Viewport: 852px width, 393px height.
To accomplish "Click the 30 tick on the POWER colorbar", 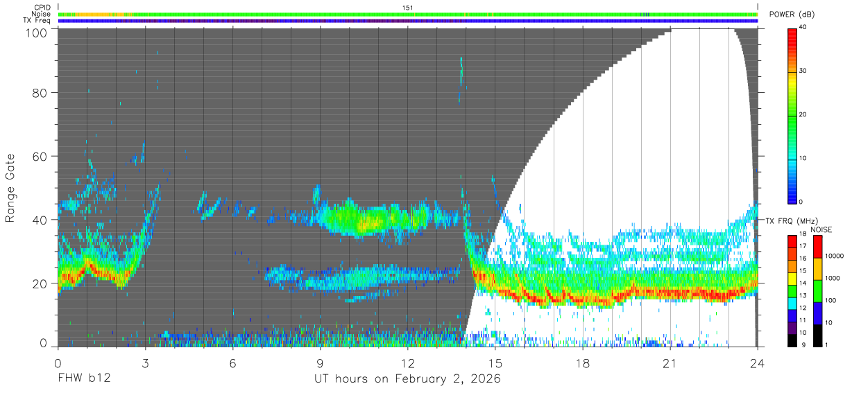I will tap(803, 71).
